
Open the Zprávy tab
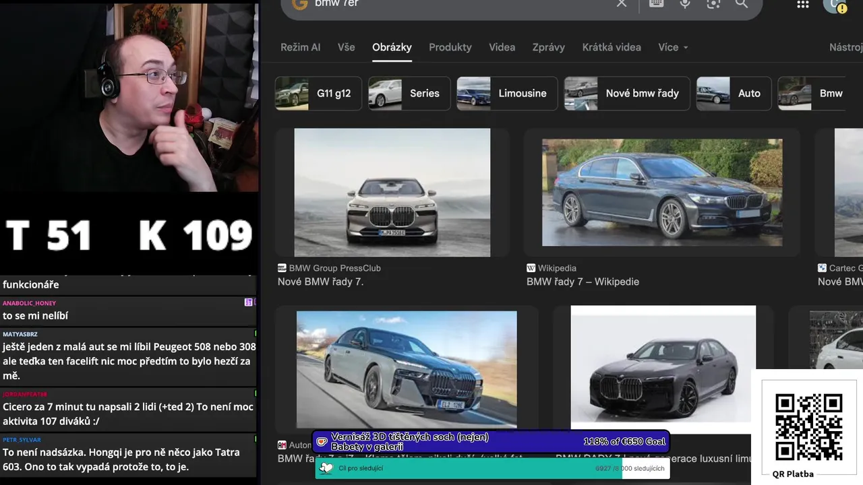coord(549,47)
